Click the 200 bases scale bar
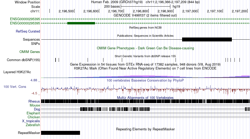This screenshot has height=139, width=250. click(x=146, y=7)
